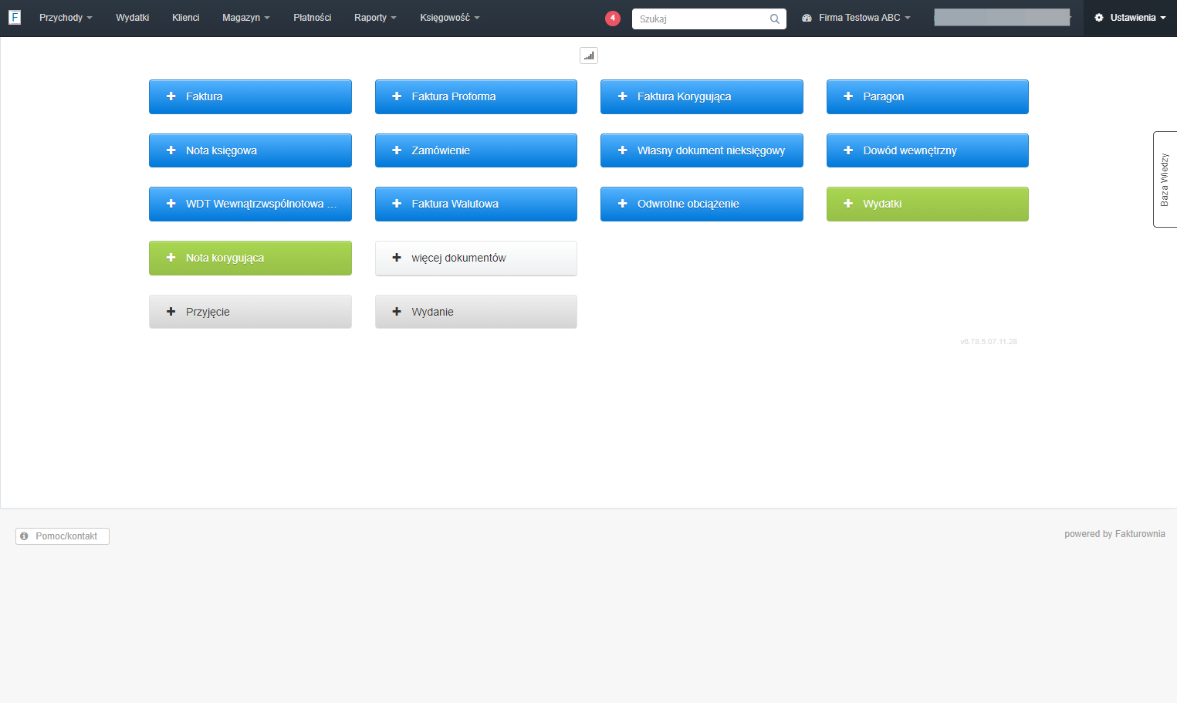
Task: Open the Pomoc/kontakt help button
Action: point(63,536)
